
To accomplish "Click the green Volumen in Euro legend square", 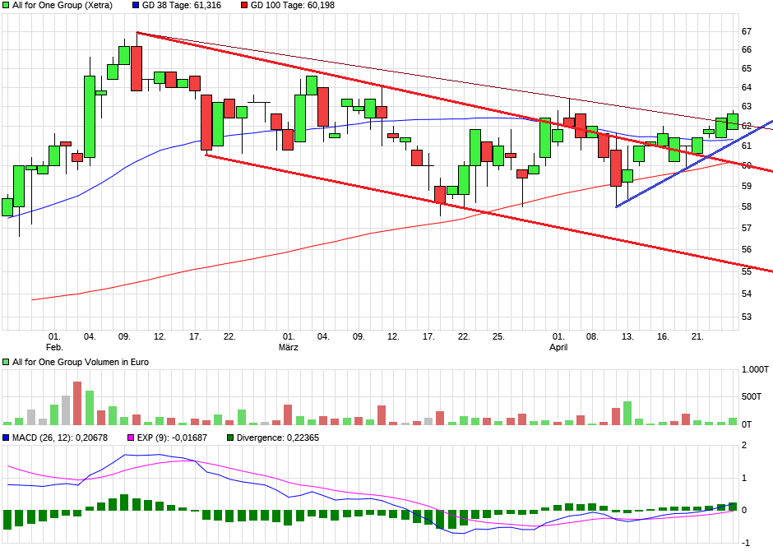I will pos(7,362).
